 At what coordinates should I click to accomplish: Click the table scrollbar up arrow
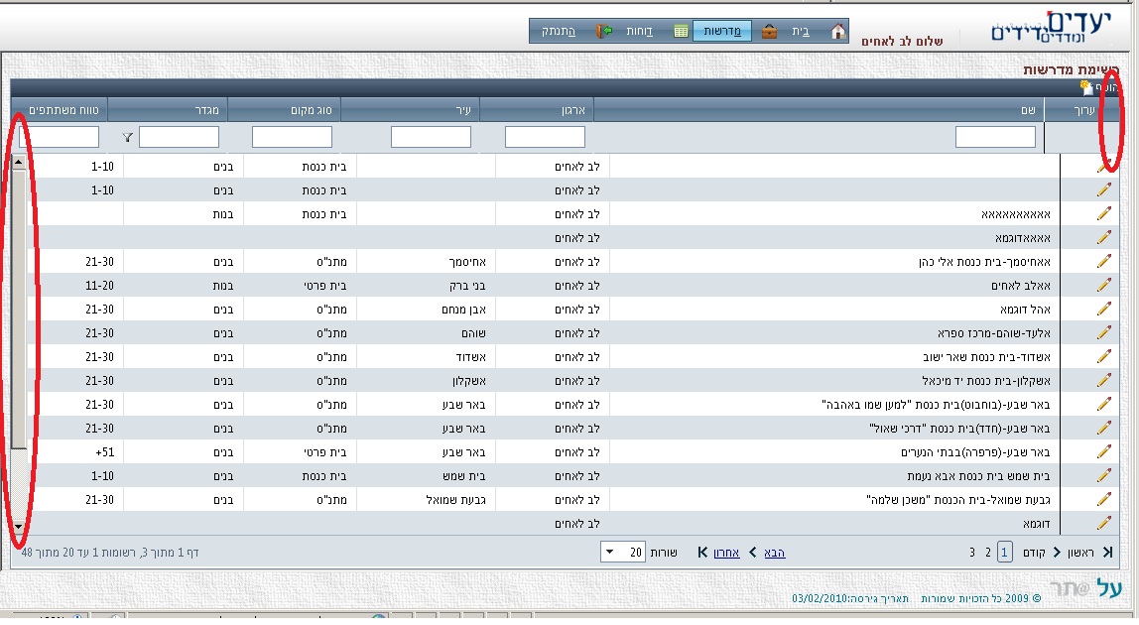pos(19,162)
